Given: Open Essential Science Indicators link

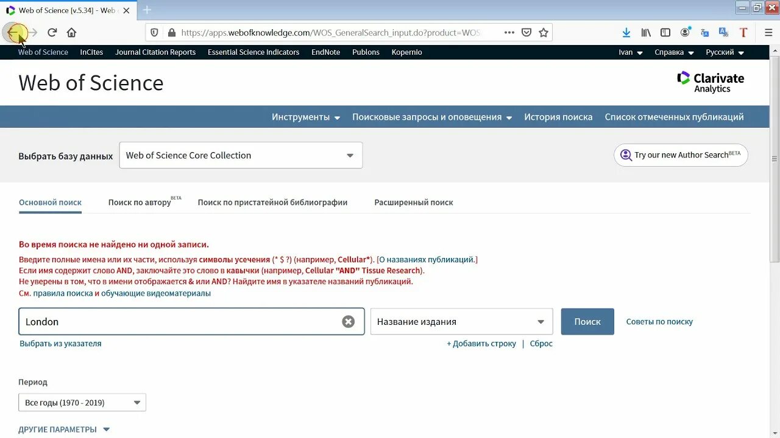Looking at the screenshot, I should coord(253,52).
